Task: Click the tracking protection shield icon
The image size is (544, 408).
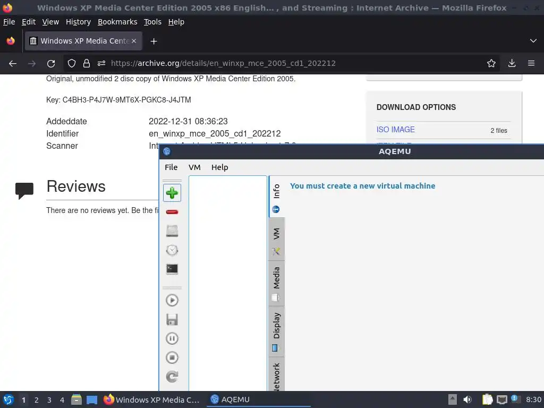Action: pyautogui.click(x=72, y=64)
